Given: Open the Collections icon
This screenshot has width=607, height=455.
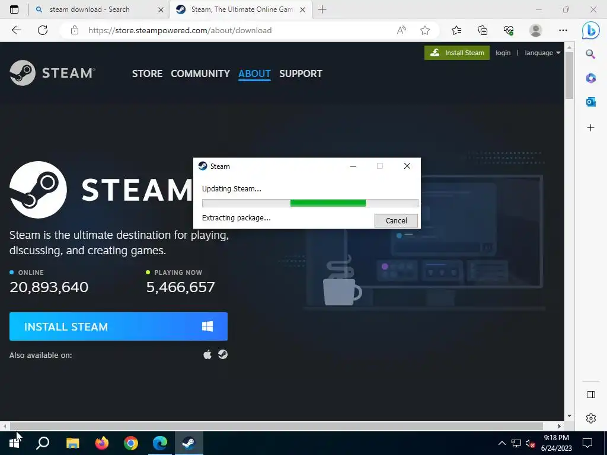Looking at the screenshot, I should pos(483,30).
